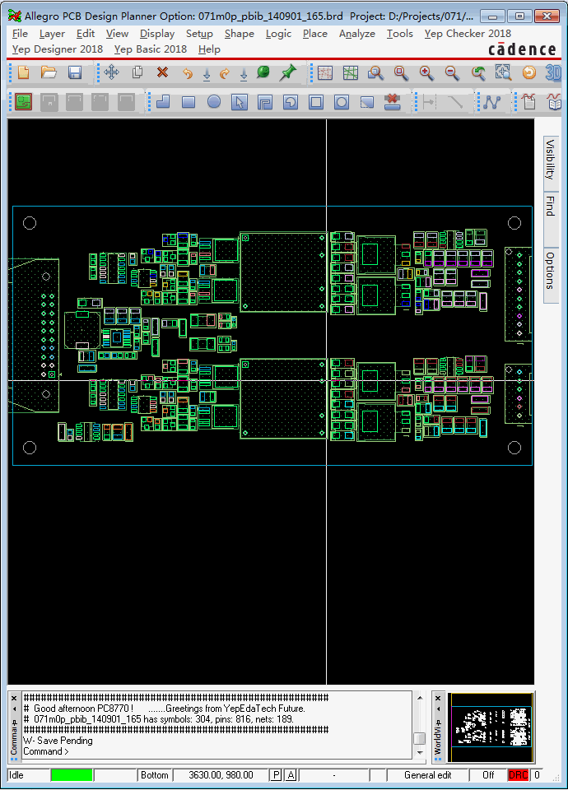Screen dimensions: 568x790
Task: Open the Shape menu
Action: click(240, 34)
